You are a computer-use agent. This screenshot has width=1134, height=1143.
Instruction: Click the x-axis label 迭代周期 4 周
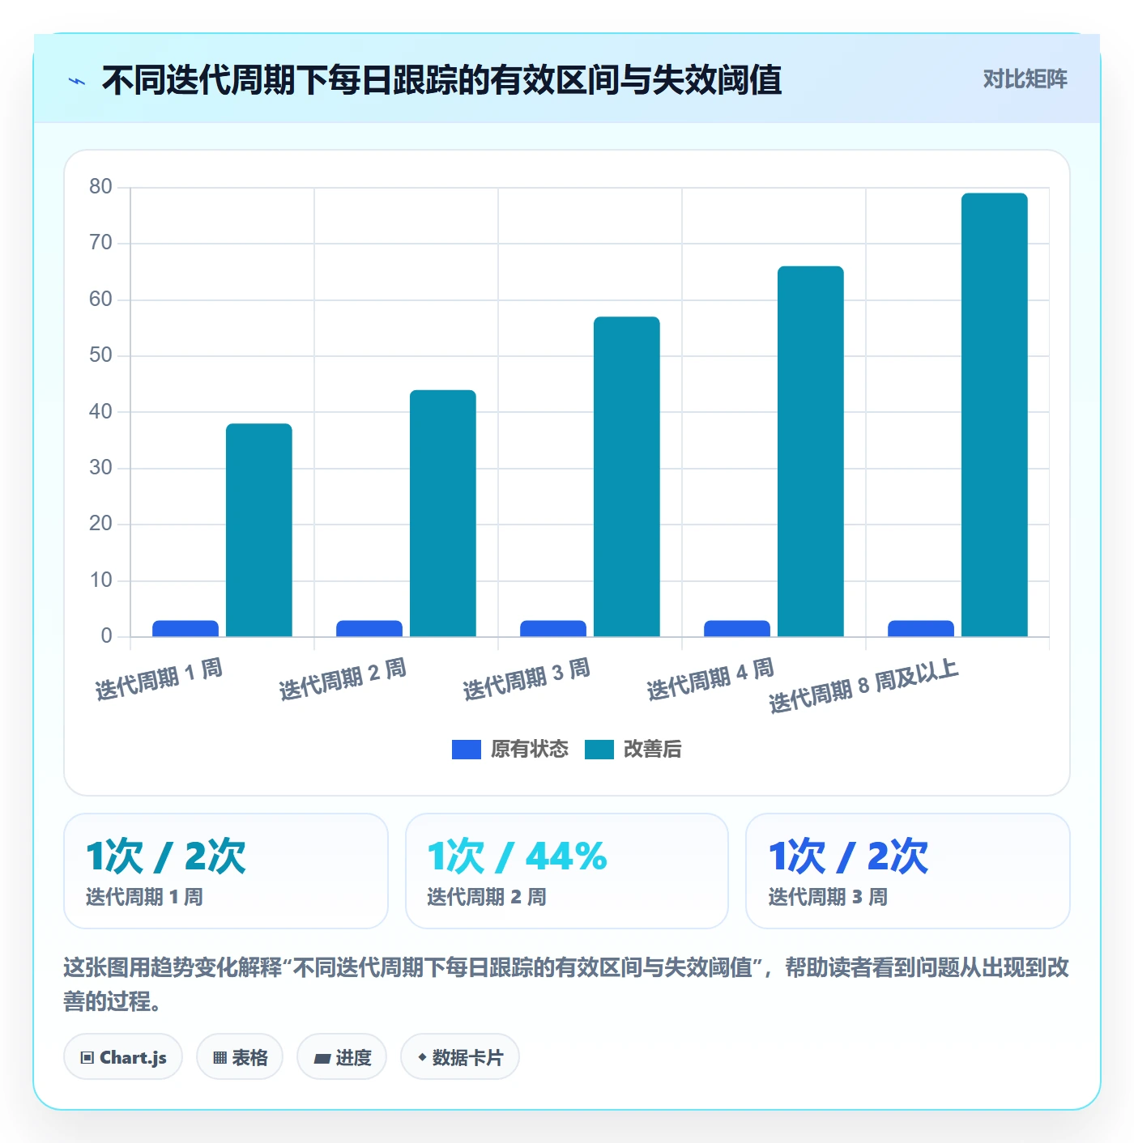[710, 679]
